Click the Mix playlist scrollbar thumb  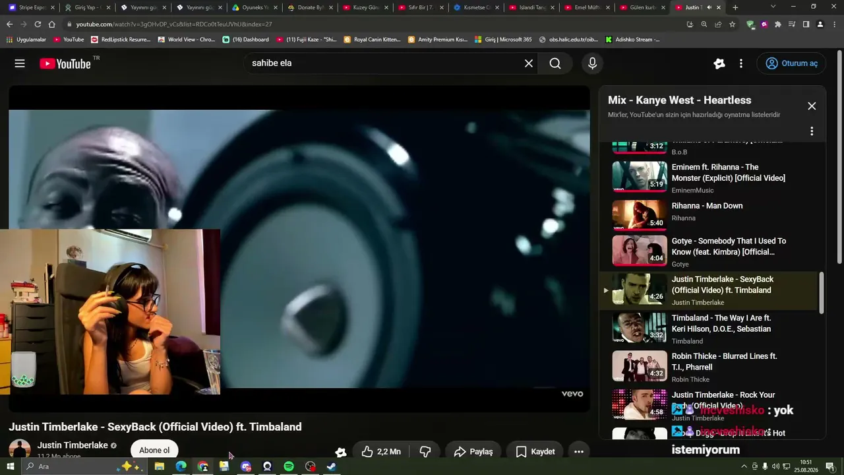pyautogui.click(x=821, y=292)
